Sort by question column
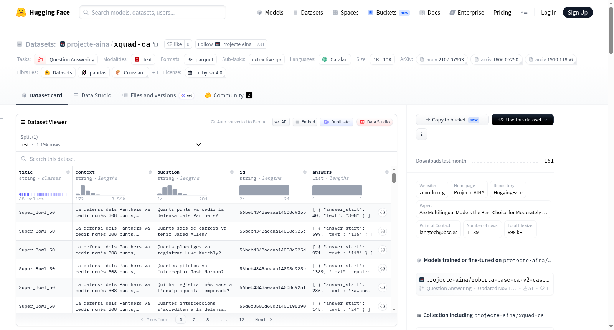 click(x=232, y=172)
